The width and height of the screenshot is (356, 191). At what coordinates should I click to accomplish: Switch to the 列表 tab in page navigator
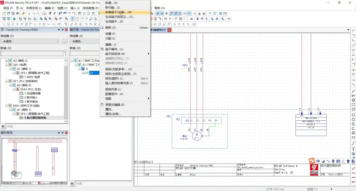10,126
